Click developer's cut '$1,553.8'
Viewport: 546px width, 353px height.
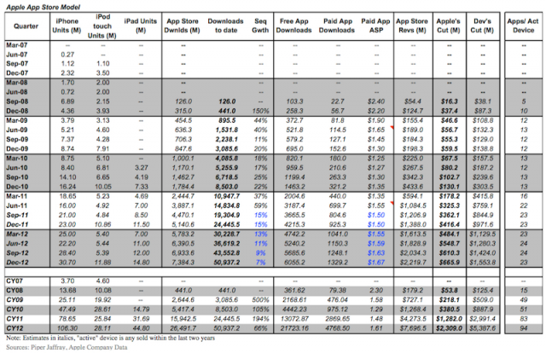(482, 263)
